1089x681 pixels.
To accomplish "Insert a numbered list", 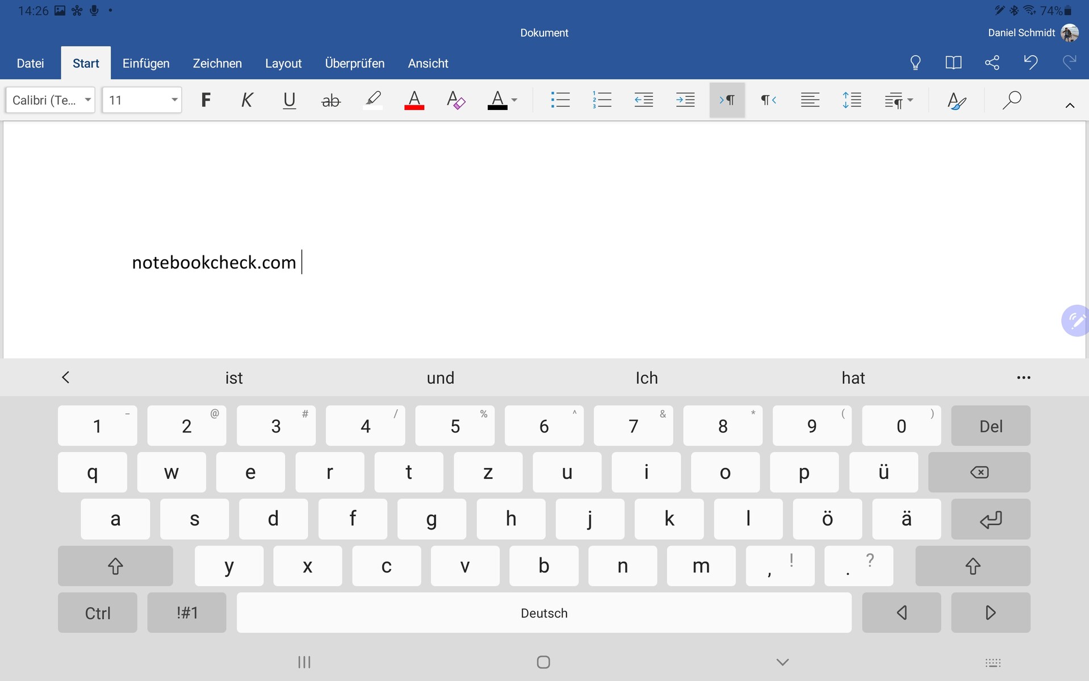I will click(x=602, y=100).
